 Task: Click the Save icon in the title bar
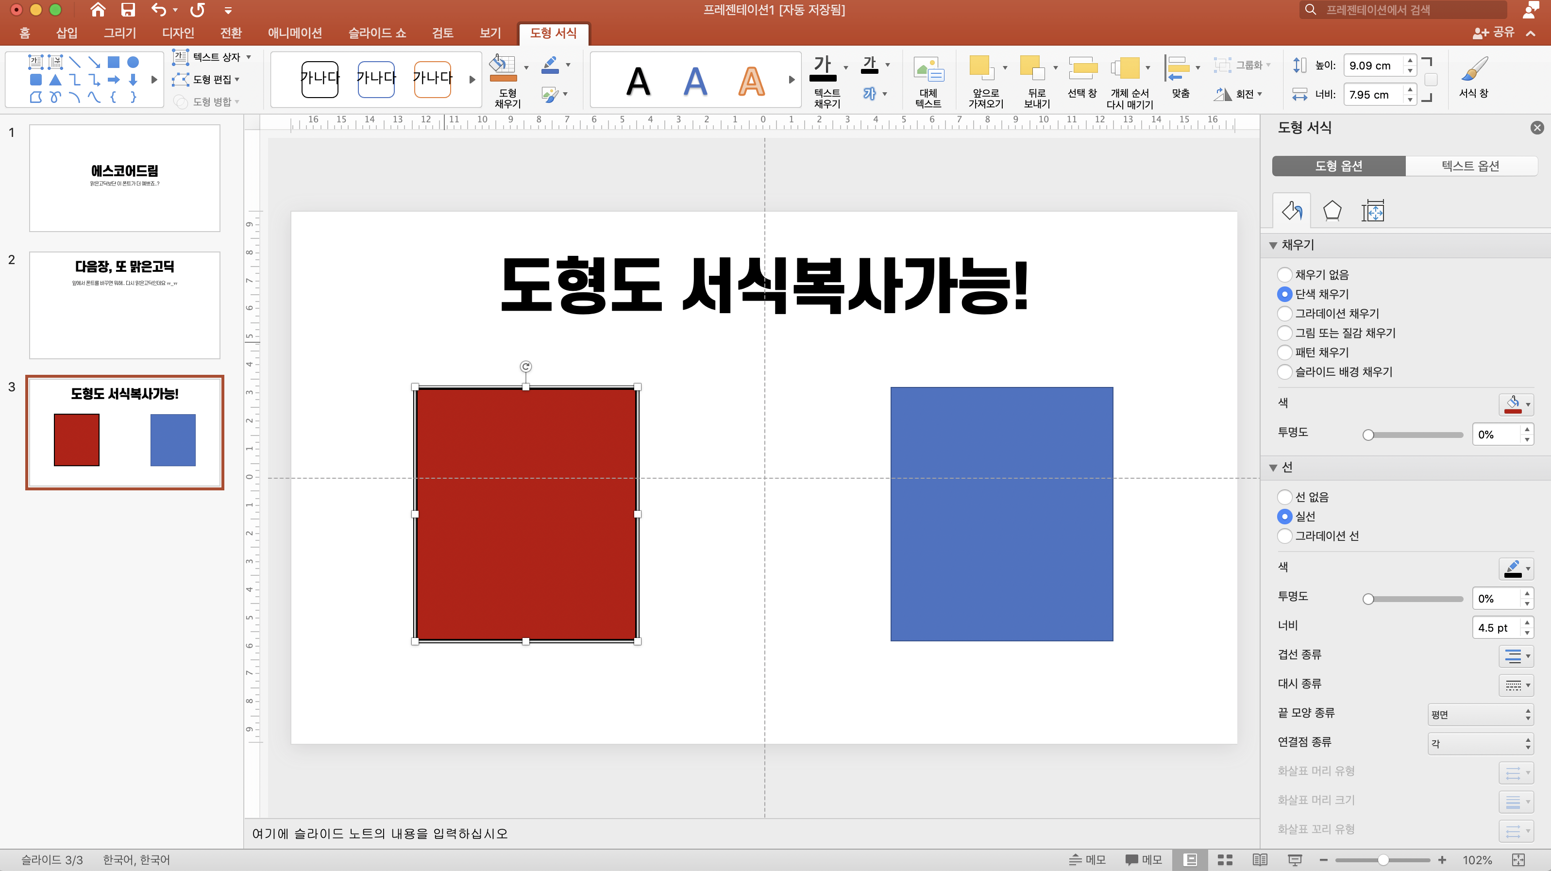click(x=128, y=10)
